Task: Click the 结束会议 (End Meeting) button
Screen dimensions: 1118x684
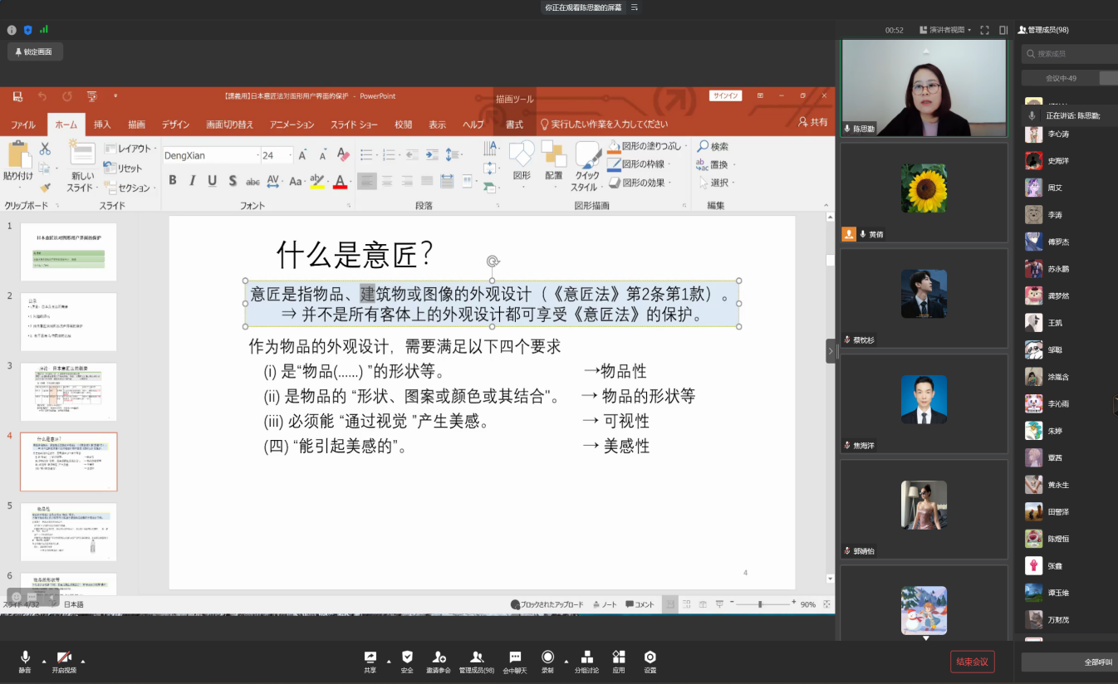Action: 972,662
